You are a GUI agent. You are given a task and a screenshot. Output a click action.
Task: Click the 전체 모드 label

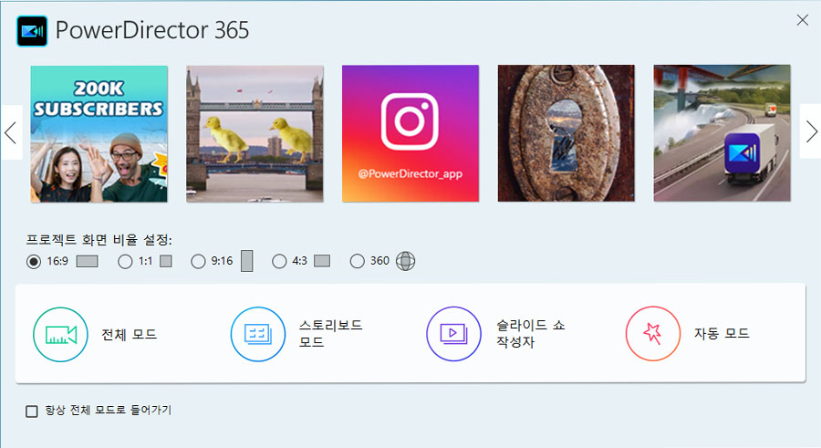tap(130, 334)
